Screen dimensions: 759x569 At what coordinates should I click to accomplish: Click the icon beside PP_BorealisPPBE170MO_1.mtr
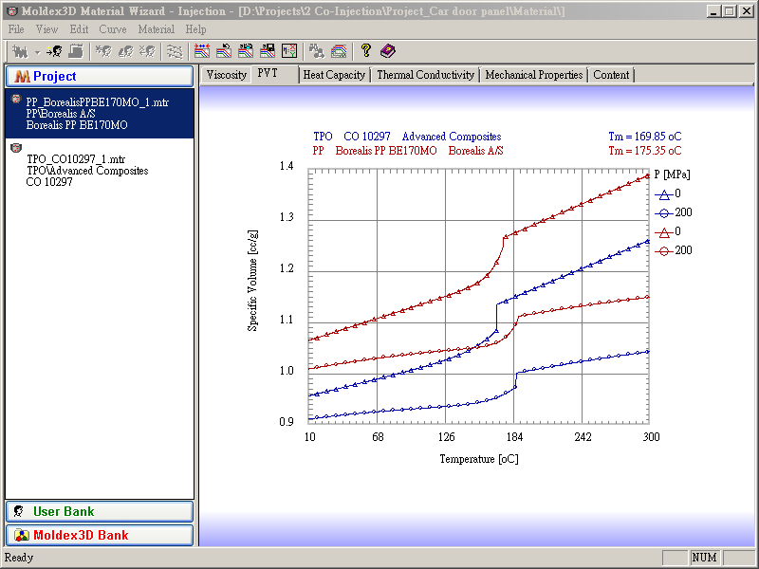click(x=16, y=100)
